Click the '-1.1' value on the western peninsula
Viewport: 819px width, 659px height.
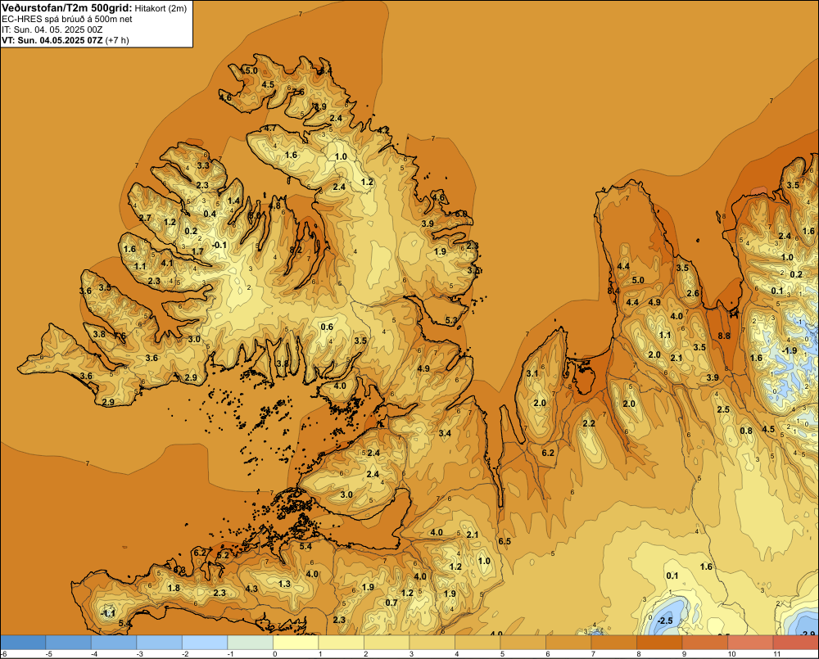(107, 613)
